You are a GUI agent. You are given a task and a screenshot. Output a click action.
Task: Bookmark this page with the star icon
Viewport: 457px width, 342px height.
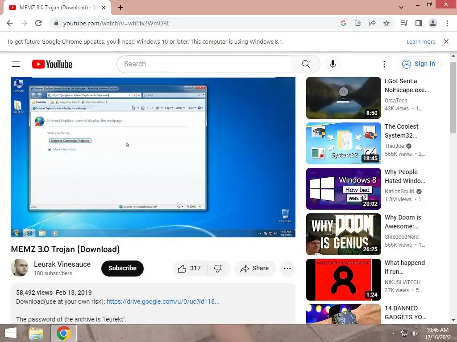386,23
